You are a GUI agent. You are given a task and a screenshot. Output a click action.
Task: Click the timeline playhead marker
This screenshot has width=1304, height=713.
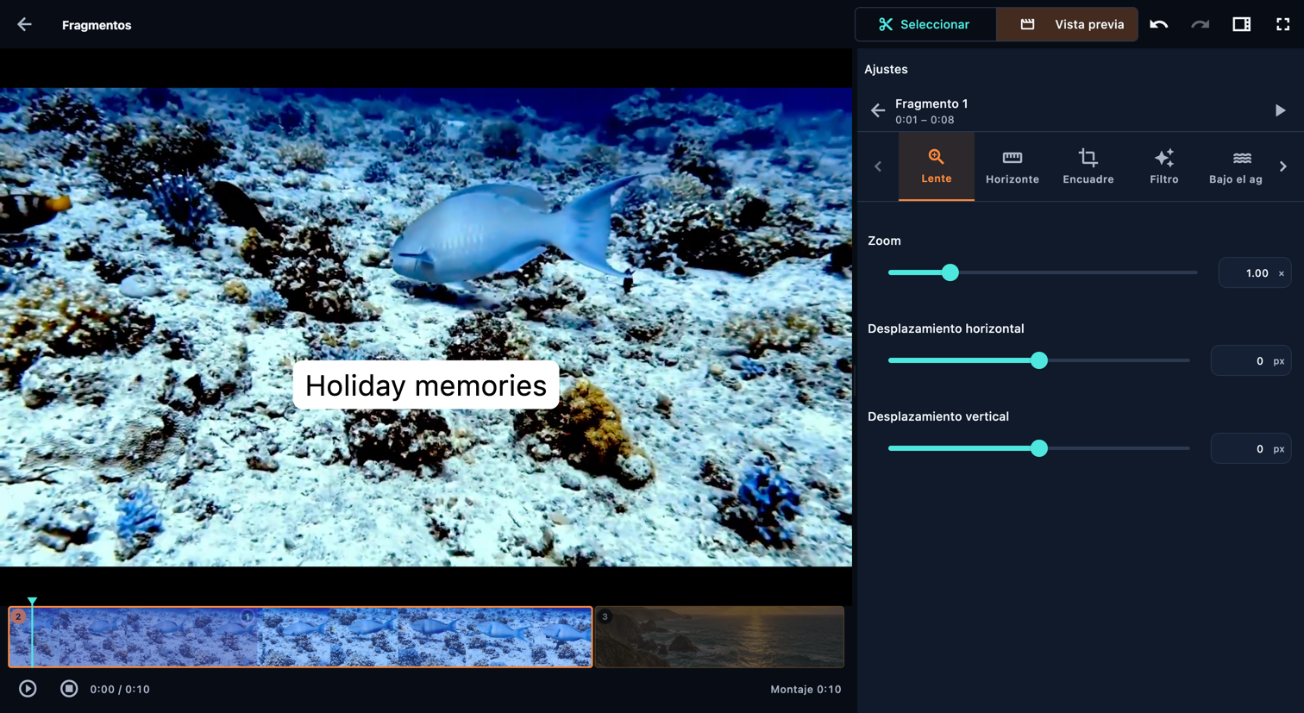click(32, 601)
